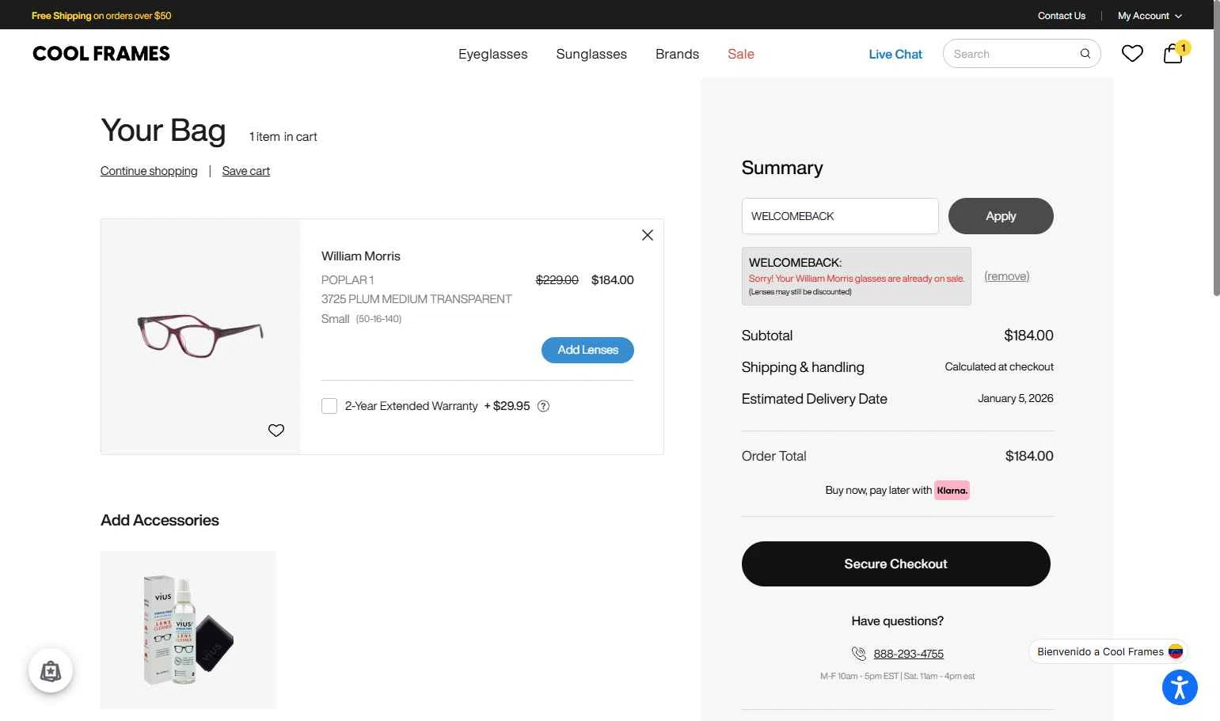Click the struck-through $229.00 price
1220x721 pixels.
click(557, 280)
